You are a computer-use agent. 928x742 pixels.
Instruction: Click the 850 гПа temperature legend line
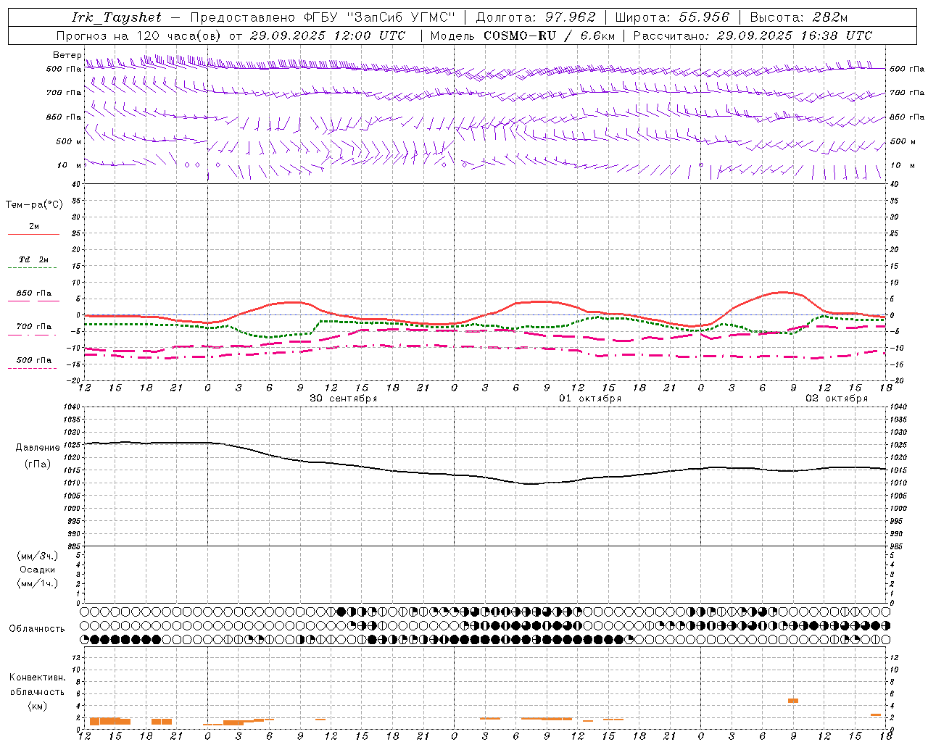tap(33, 300)
